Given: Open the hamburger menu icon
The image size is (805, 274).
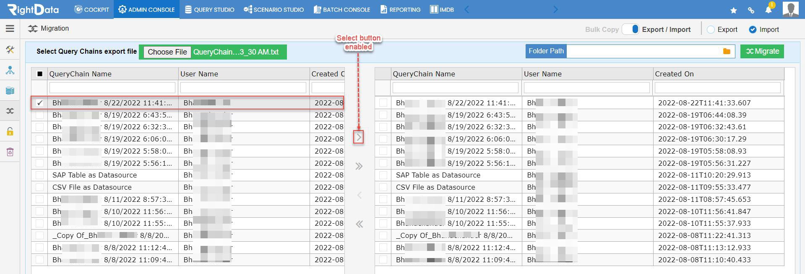Looking at the screenshot, I should pos(10,29).
